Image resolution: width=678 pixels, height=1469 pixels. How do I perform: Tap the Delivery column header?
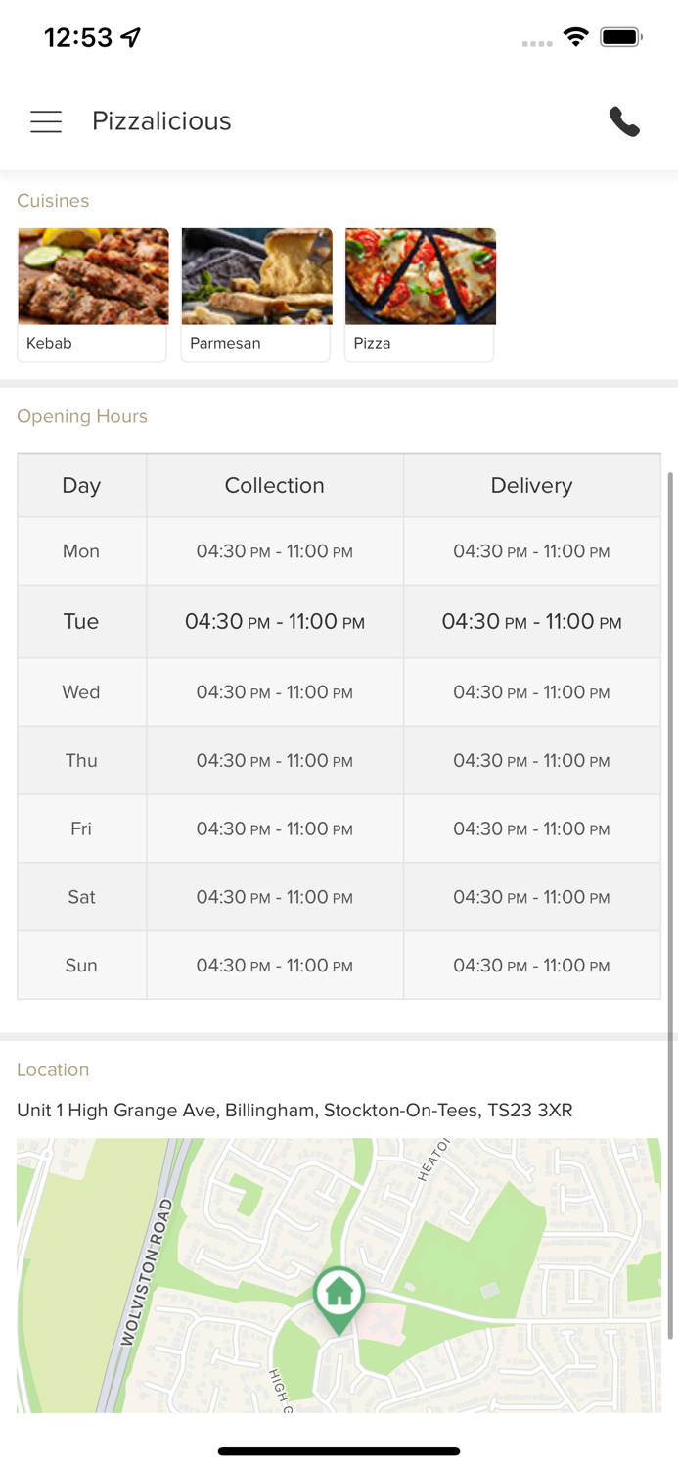531,486
